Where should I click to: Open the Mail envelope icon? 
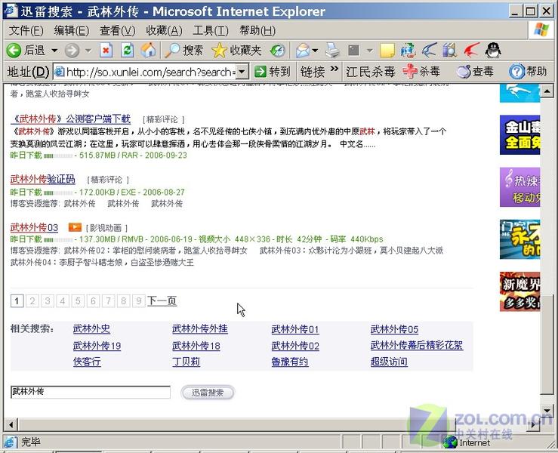(x=303, y=50)
